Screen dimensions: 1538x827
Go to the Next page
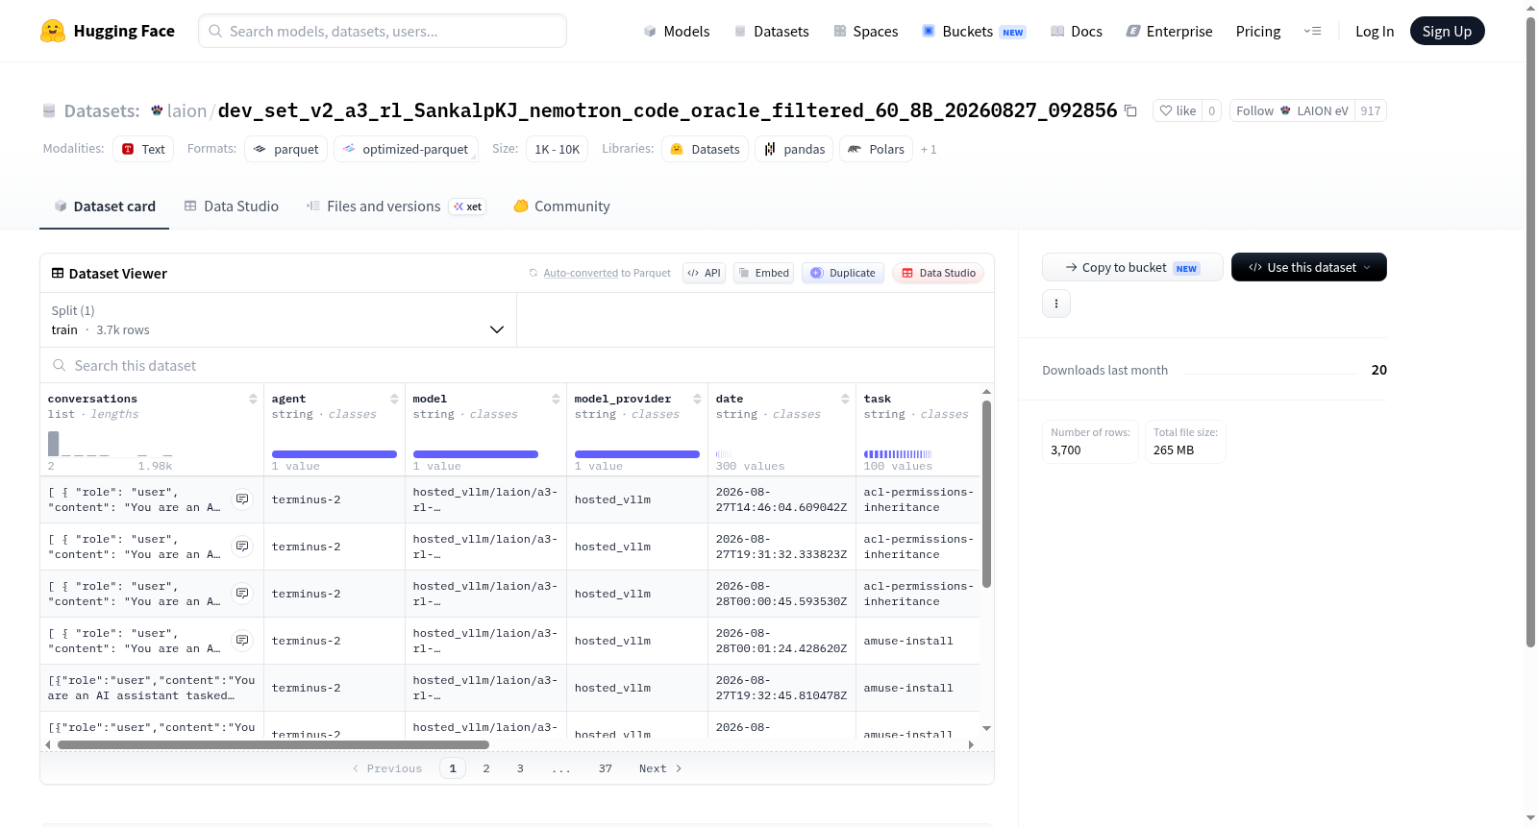tap(660, 768)
